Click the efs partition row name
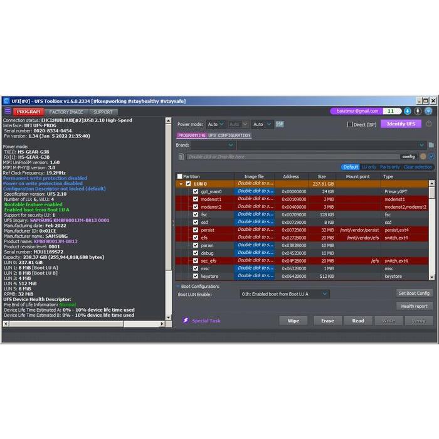 click(x=204, y=238)
